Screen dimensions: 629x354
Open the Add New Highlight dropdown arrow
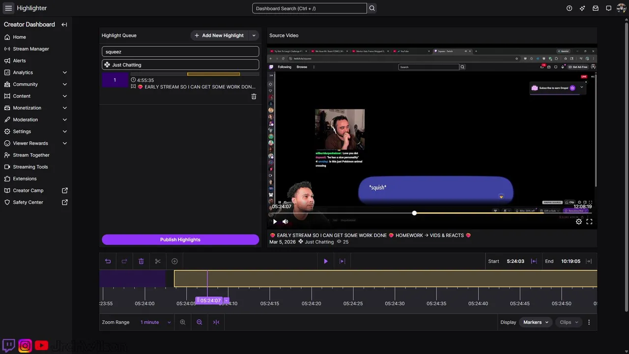pyautogui.click(x=254, y=35)
